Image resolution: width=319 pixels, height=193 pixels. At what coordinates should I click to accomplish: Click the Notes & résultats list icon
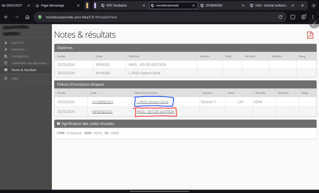pyautogui.click(x=5, y=70)
